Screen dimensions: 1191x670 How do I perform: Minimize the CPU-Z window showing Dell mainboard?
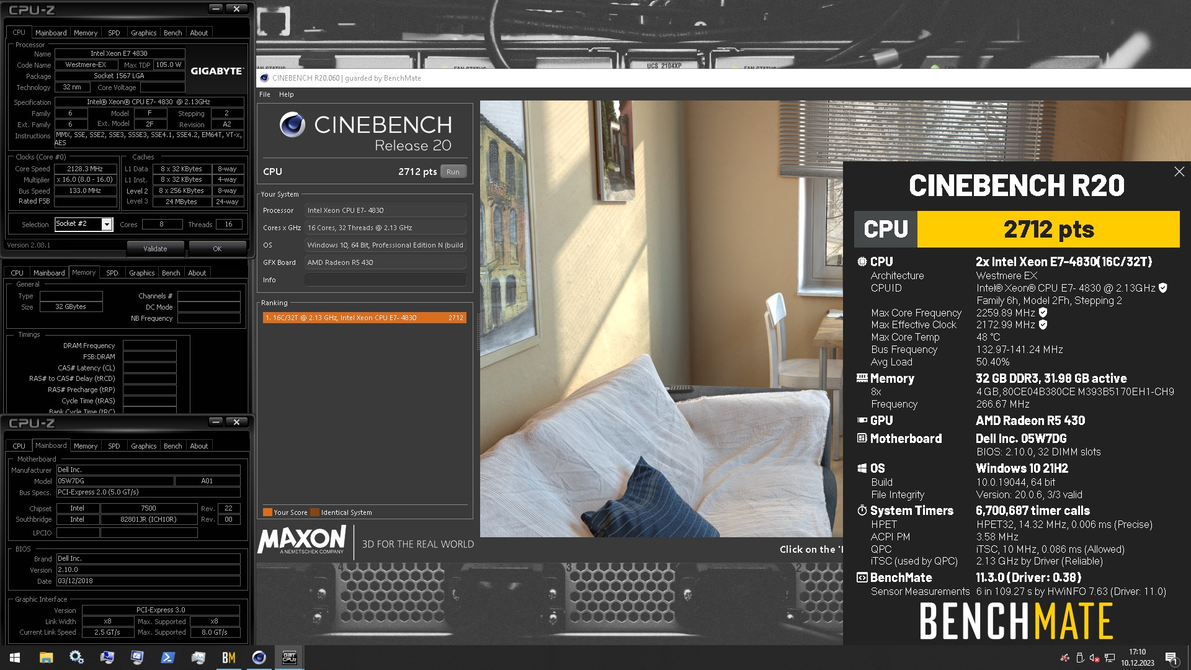point(215,422)
